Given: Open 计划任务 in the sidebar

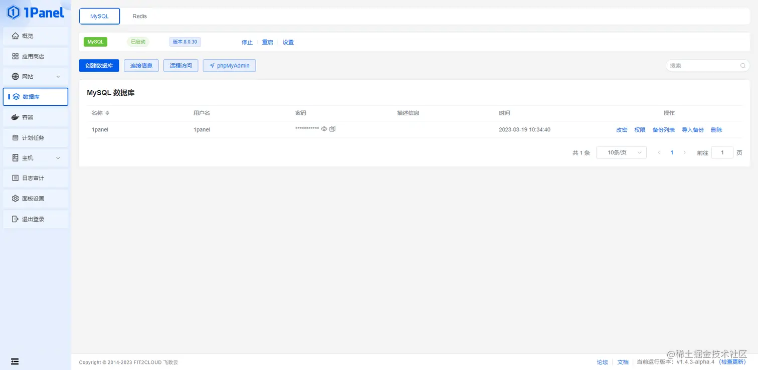Looking at the screenshot, I should (36, 138).
